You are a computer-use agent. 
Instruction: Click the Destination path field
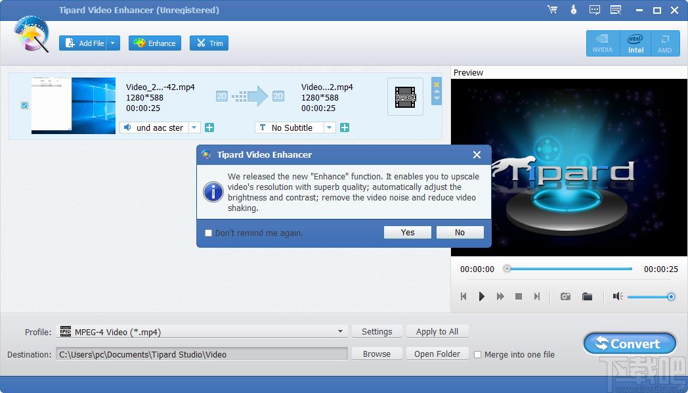coord(202,354)
